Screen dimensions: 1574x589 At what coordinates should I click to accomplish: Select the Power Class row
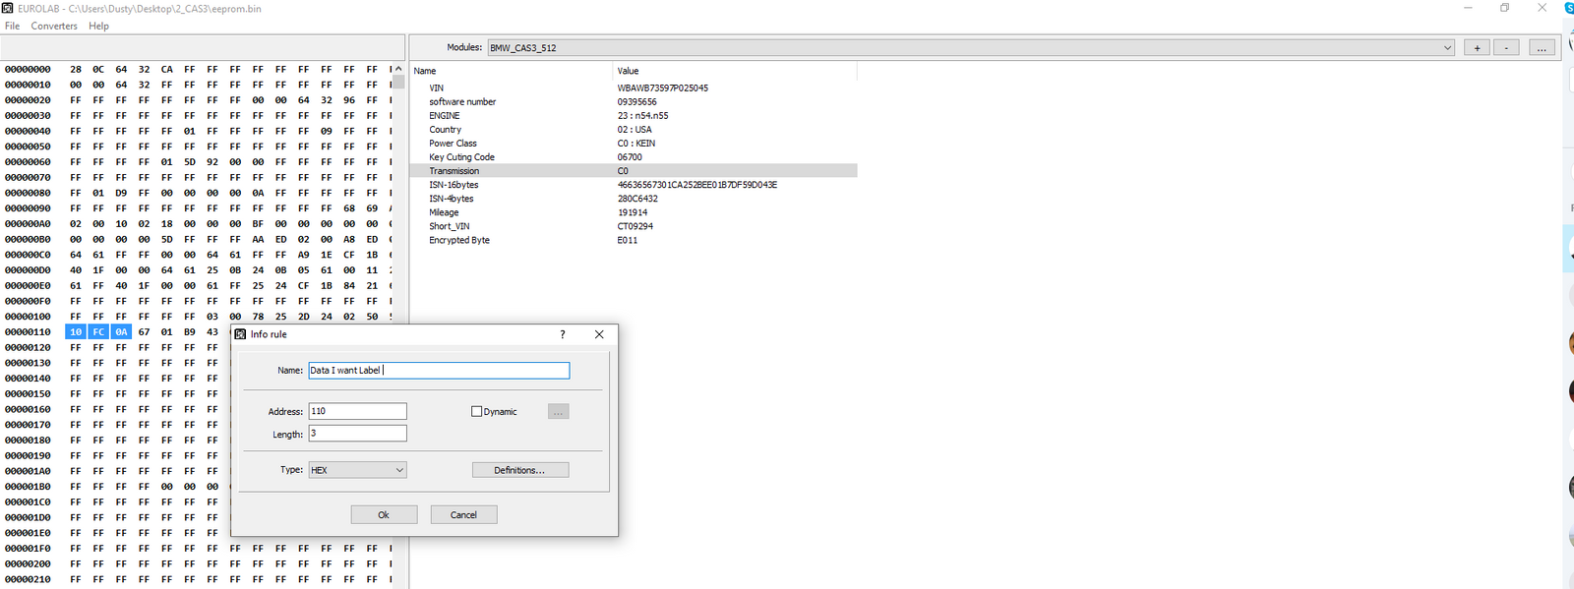tap(634, 143)
